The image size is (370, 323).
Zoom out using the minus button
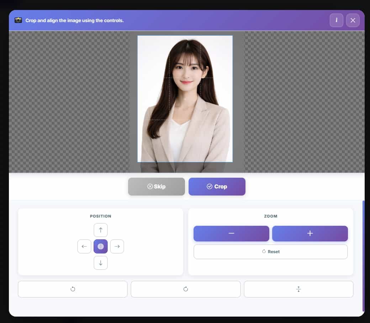point(231,234)
